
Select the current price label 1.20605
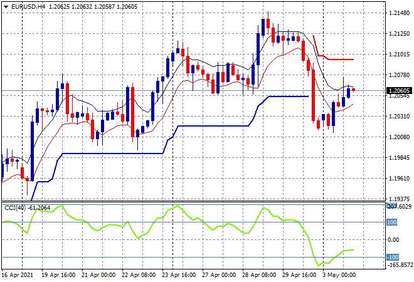[399, 91]
